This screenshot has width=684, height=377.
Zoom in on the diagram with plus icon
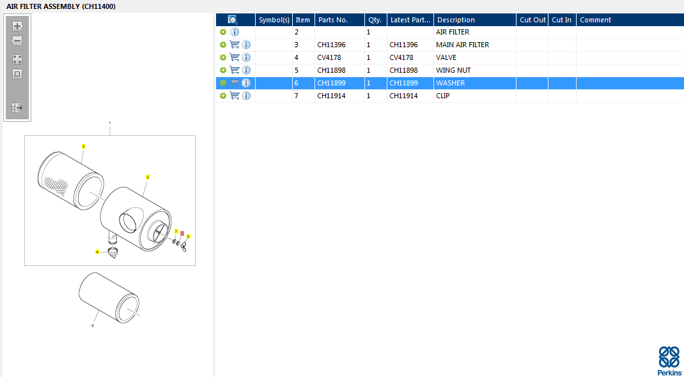pyautogui.click(x=17, y=26)
